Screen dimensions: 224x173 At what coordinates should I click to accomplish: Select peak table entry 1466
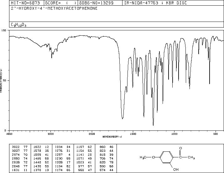coord(41,158)
